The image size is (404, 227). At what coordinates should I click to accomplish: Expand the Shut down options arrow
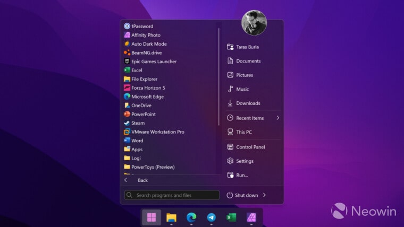click(264, 195)
